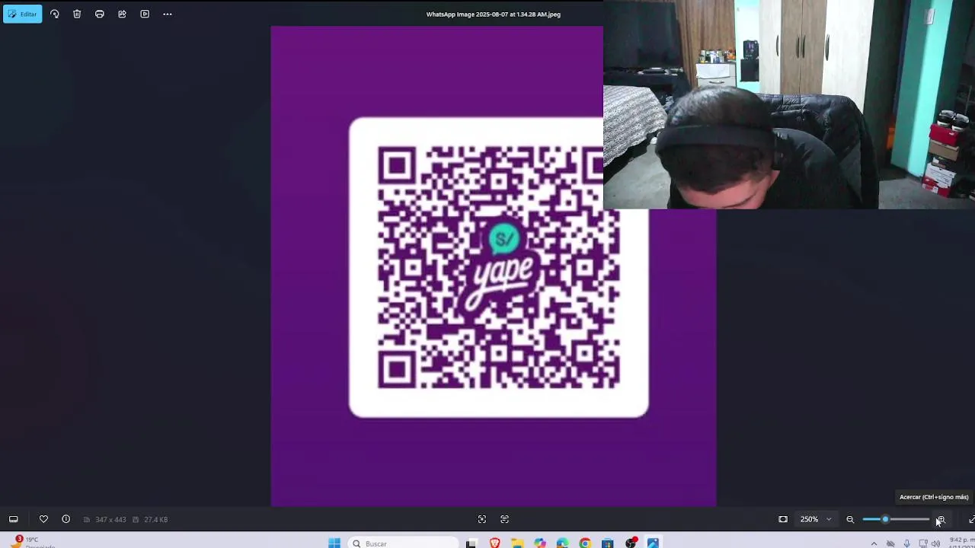Enter full screen with the expand arrows icon
This screenshot has height=548, width=975.
tap(970, 519)
